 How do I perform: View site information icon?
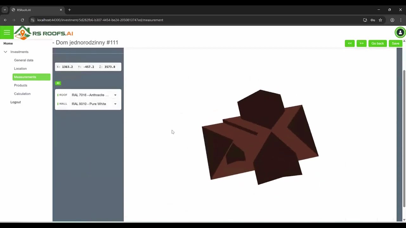32,20
